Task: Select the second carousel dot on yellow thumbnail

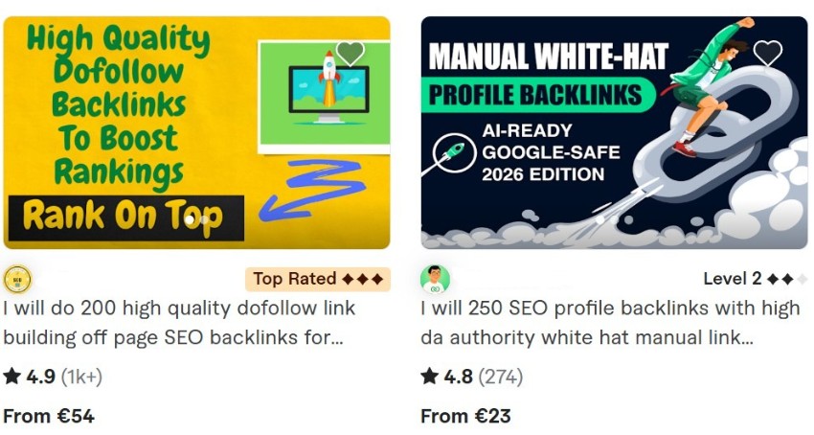Action: pos(204,219)
